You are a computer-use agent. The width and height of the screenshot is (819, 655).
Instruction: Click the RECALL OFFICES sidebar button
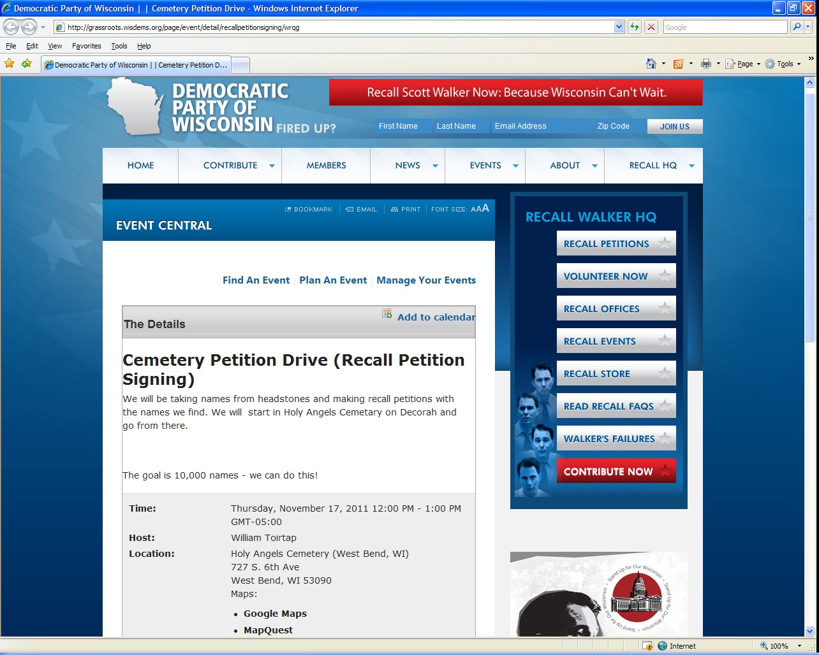pyautogui.click(x=616, y=308)
